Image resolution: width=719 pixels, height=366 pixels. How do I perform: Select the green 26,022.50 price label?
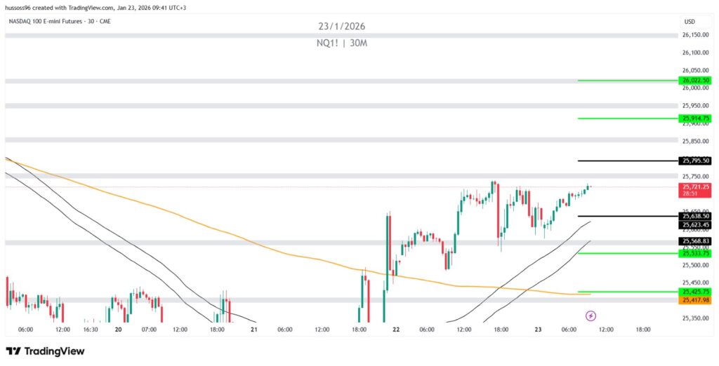[695, 81]
